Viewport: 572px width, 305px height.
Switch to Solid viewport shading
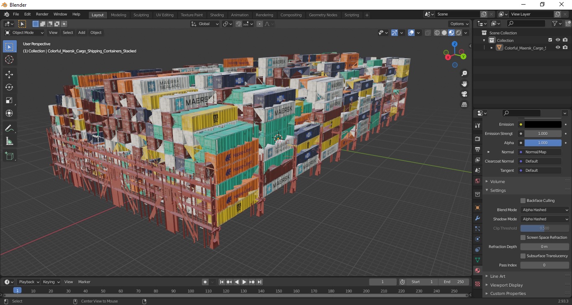pos(444,33)
